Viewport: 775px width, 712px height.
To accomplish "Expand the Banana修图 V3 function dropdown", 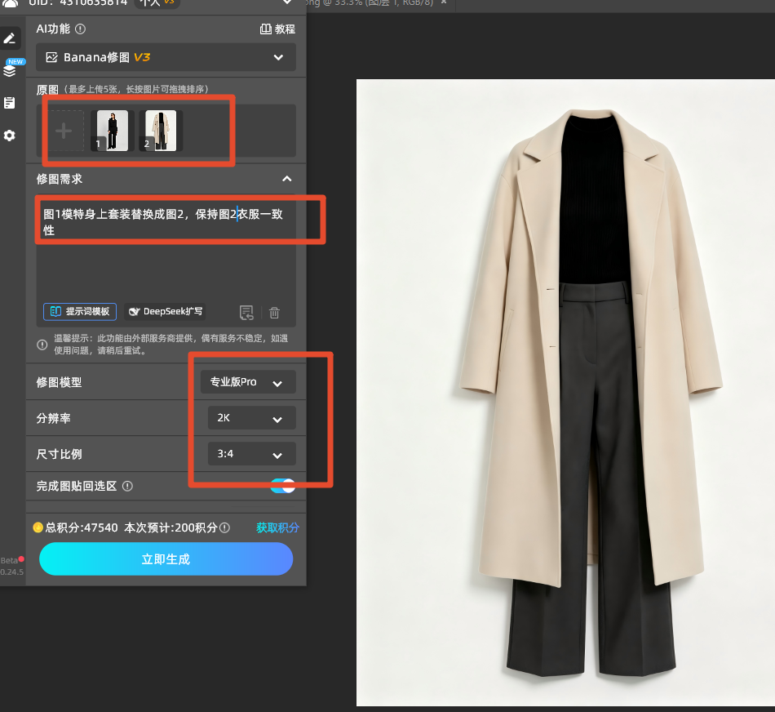I will pyautogui.click(x=166, y=57).
